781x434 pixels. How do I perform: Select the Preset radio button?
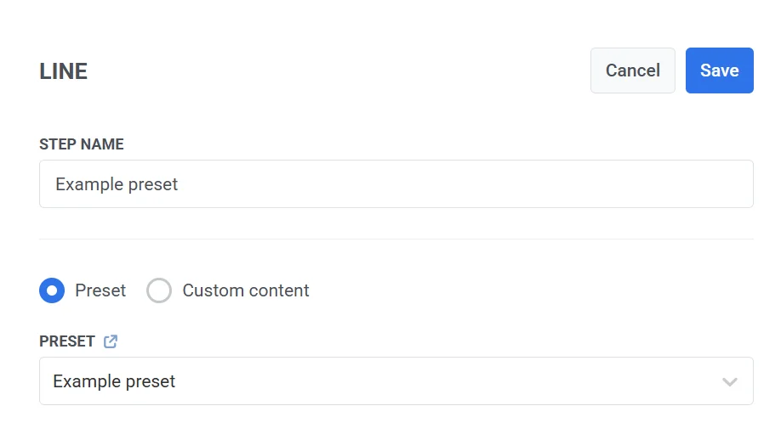(x=52, y=290)
